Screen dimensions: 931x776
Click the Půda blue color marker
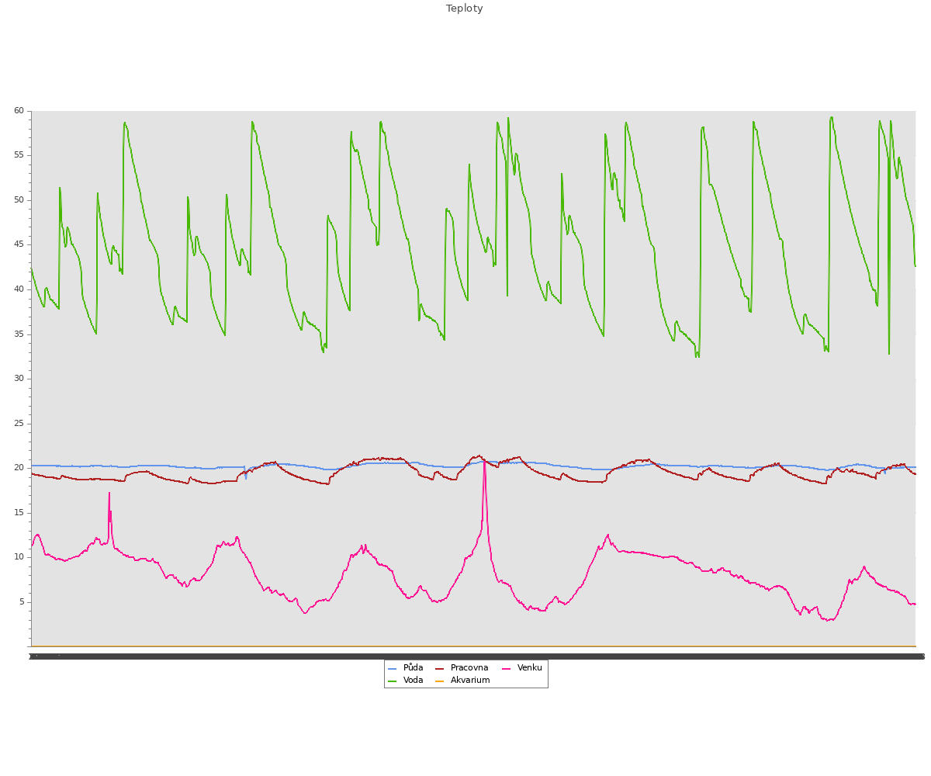(392, 668)
